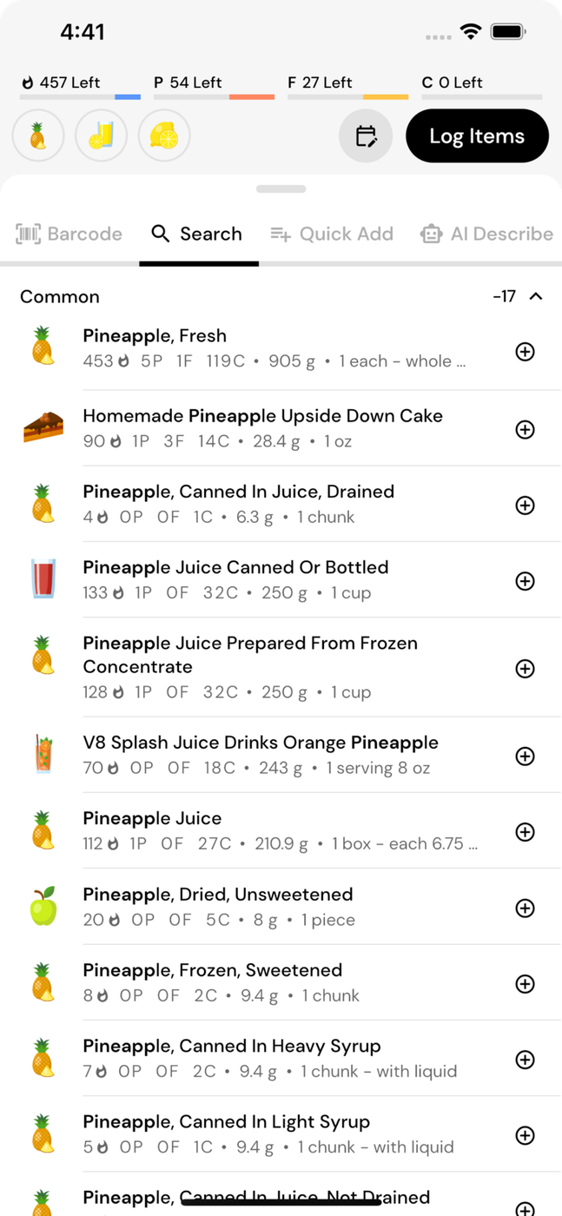The width and height of the screenshot is (562, 1216).
Task: Tap the lemon recent item circle
Action: (x=164, y=136)
